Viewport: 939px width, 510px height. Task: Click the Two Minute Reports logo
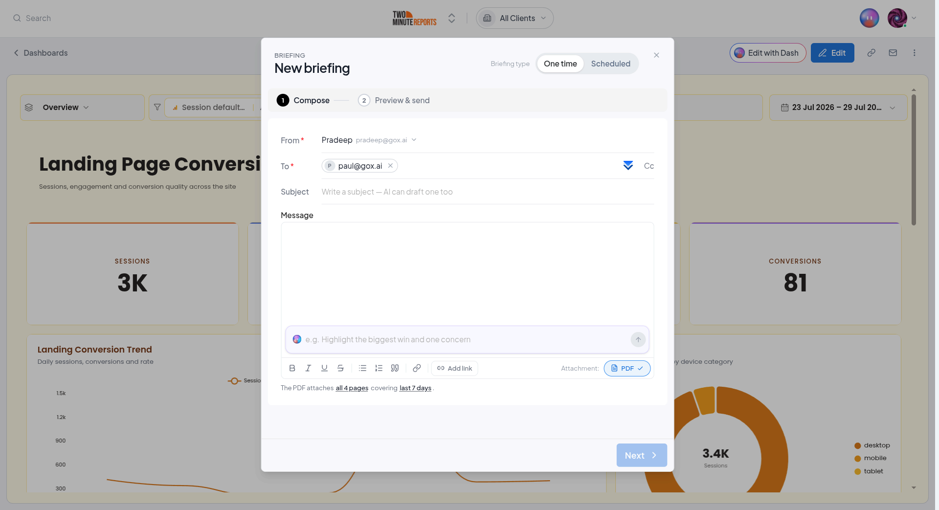click(x=414, y=18)
